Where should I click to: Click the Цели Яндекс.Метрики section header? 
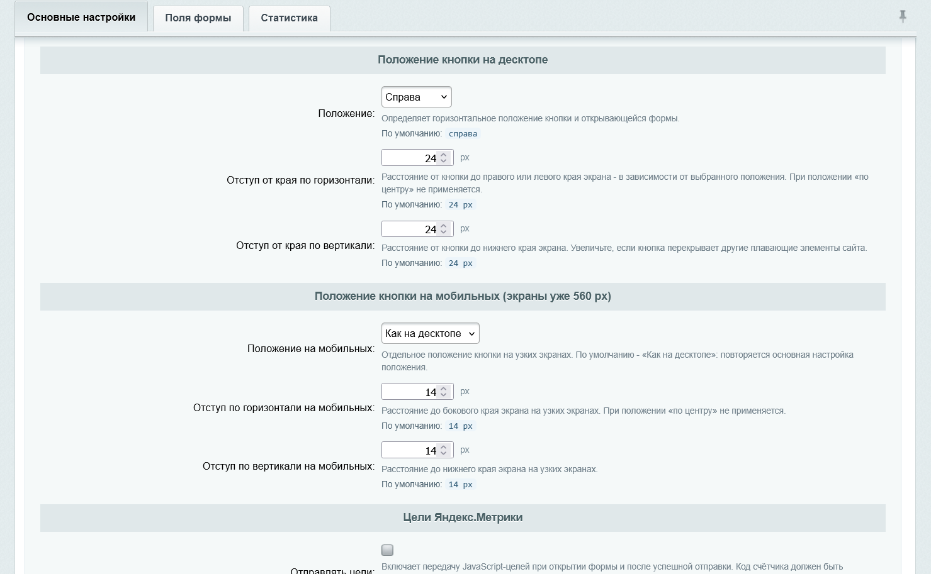point(463,517)
